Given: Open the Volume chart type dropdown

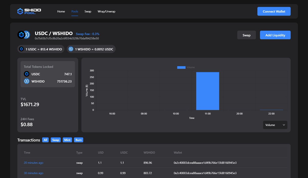Looking at the screenshot, I should point(275,125).
